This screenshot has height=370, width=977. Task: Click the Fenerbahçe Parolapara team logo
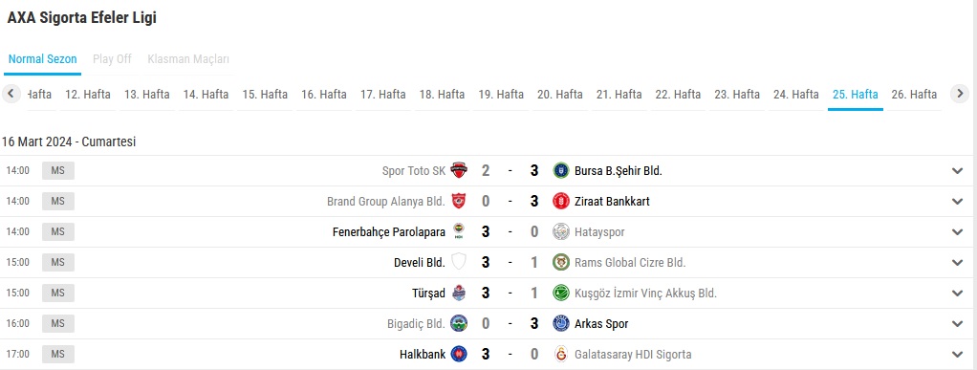coord(459,231)
